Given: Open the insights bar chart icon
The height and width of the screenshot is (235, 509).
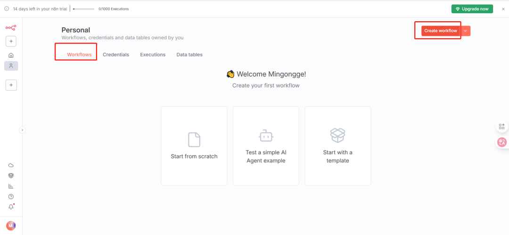Looking at the screenshot, I should point(11,186).
